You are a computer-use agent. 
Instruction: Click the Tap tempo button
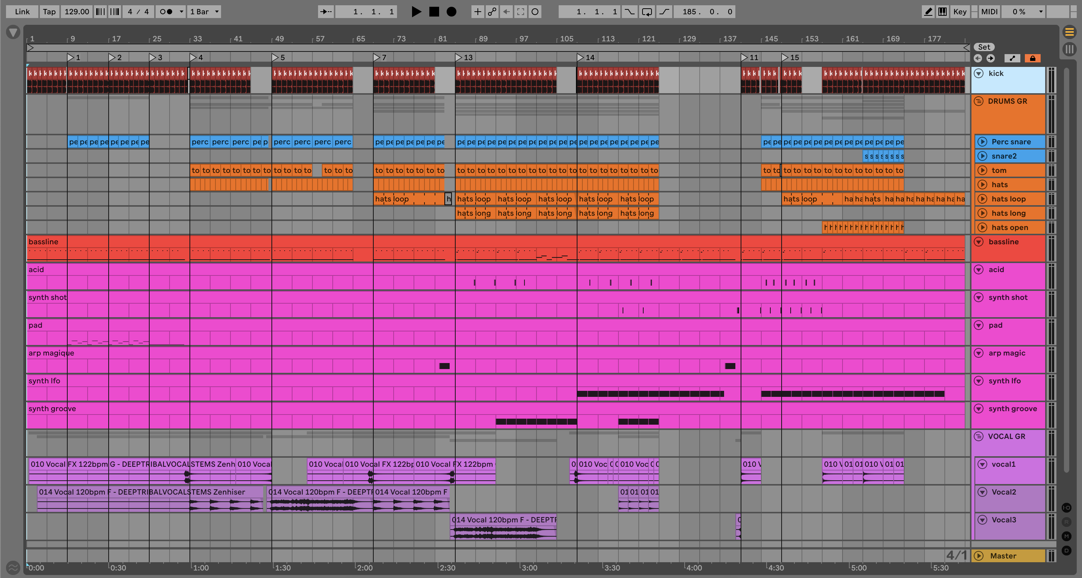click(49, 12)
